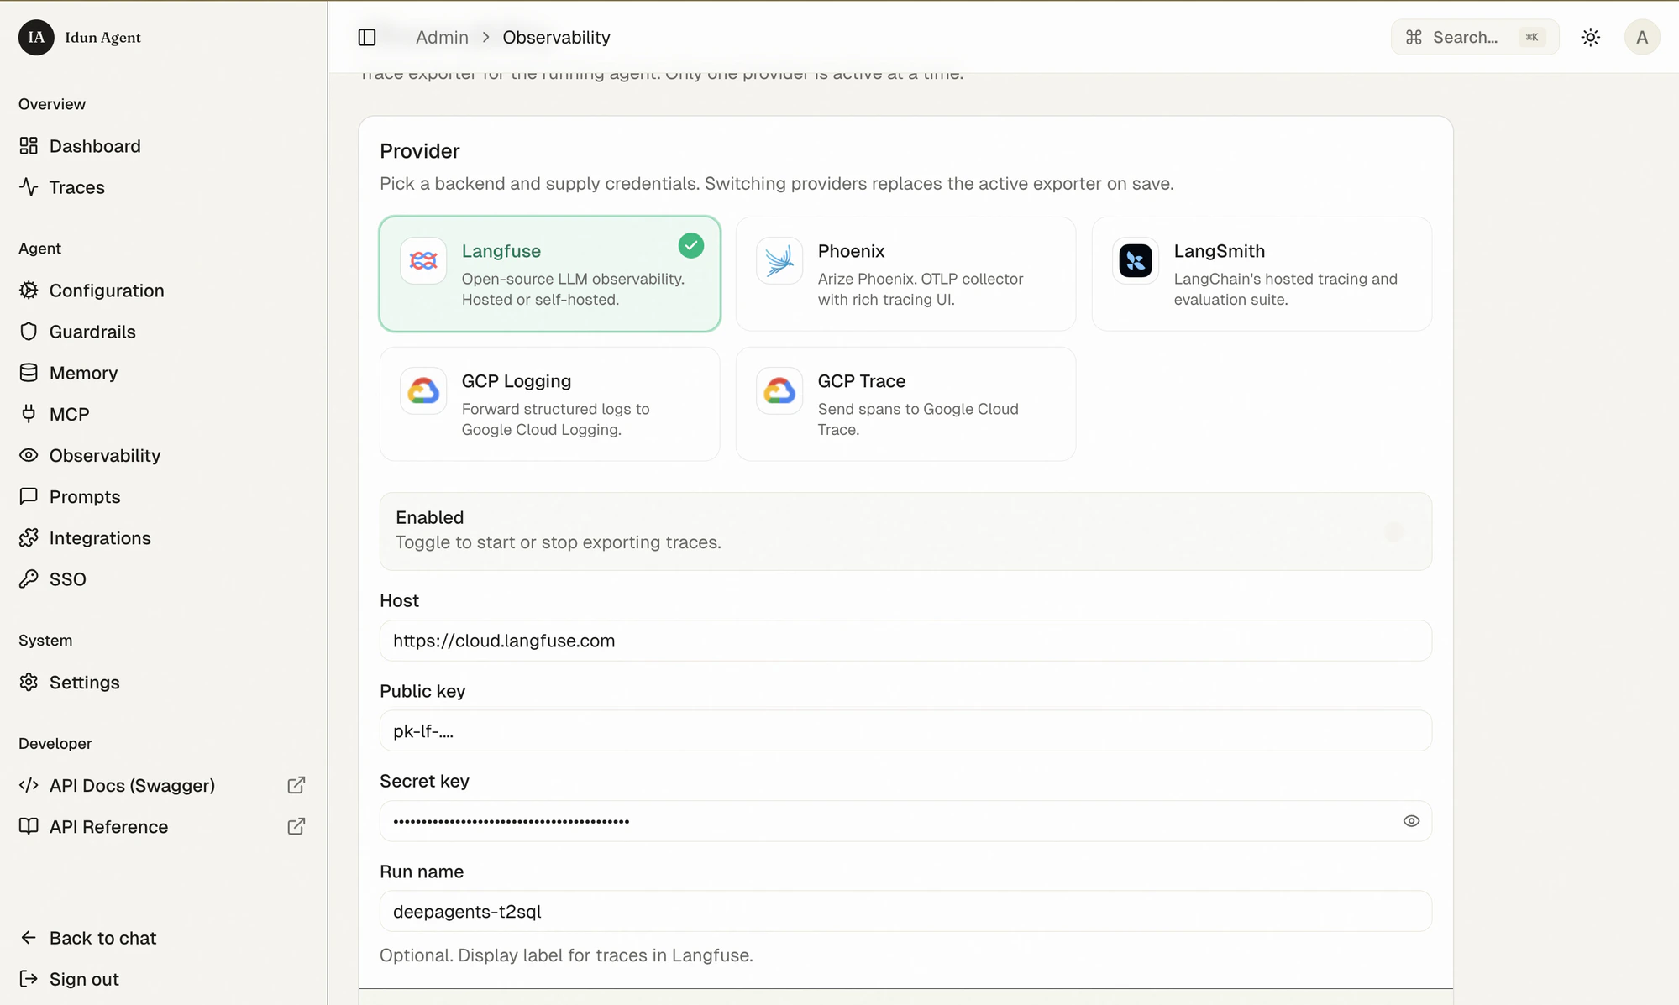The width and height of the screenshot is (1679, 1005).
Task: Choose the LangSmith provider logo
Action: pos(1135,260)
